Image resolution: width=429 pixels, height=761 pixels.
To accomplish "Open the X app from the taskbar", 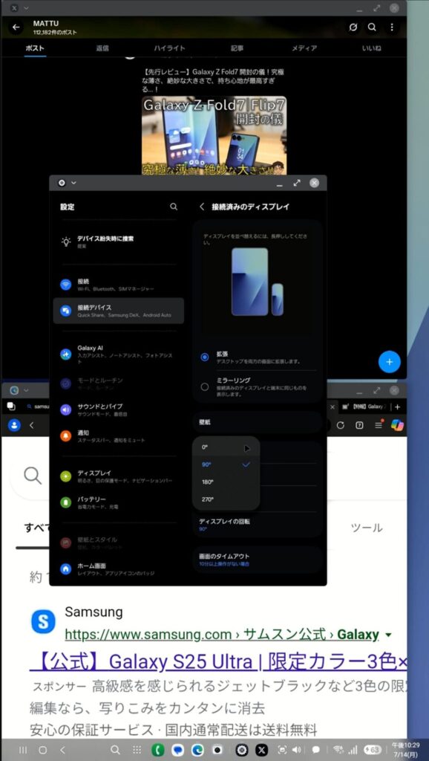I will (261, 750).
